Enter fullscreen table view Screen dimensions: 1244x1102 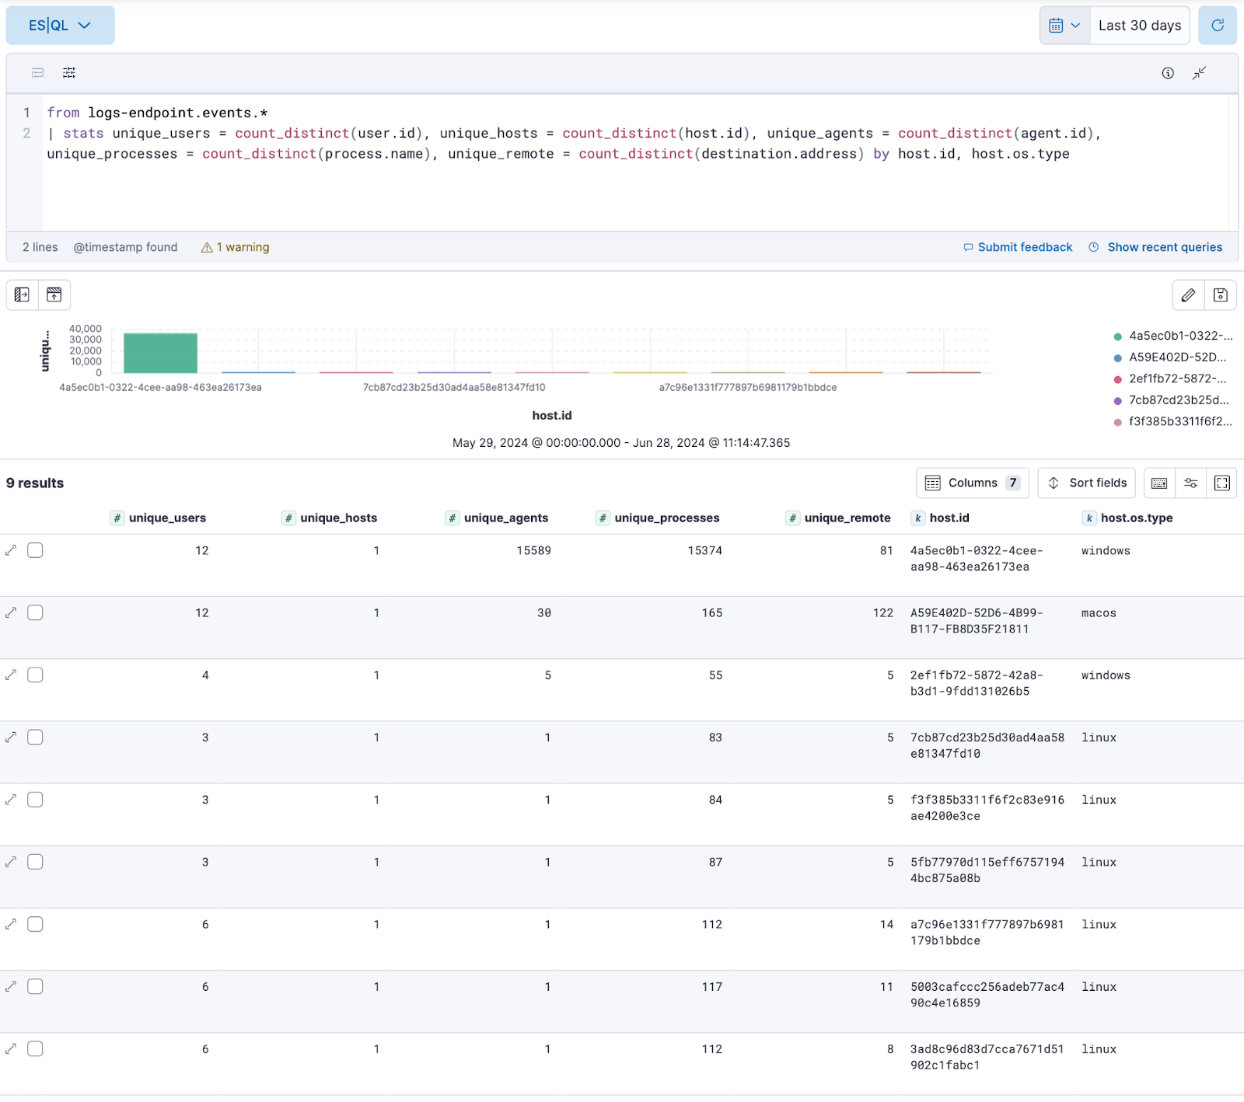point(1222,483)
